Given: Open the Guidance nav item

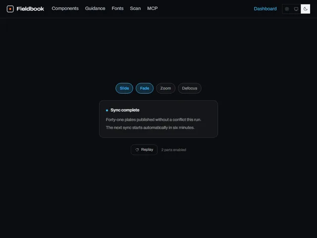Looking at the screenshot, I should tap(95, 8).
